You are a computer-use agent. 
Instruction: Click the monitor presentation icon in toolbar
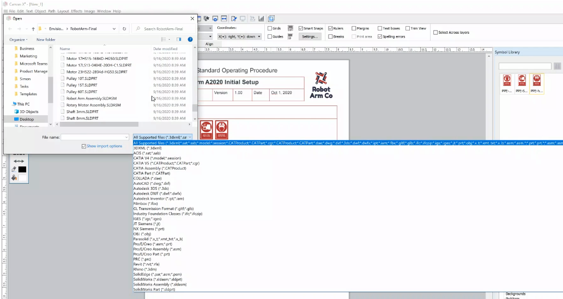point(243,18)
